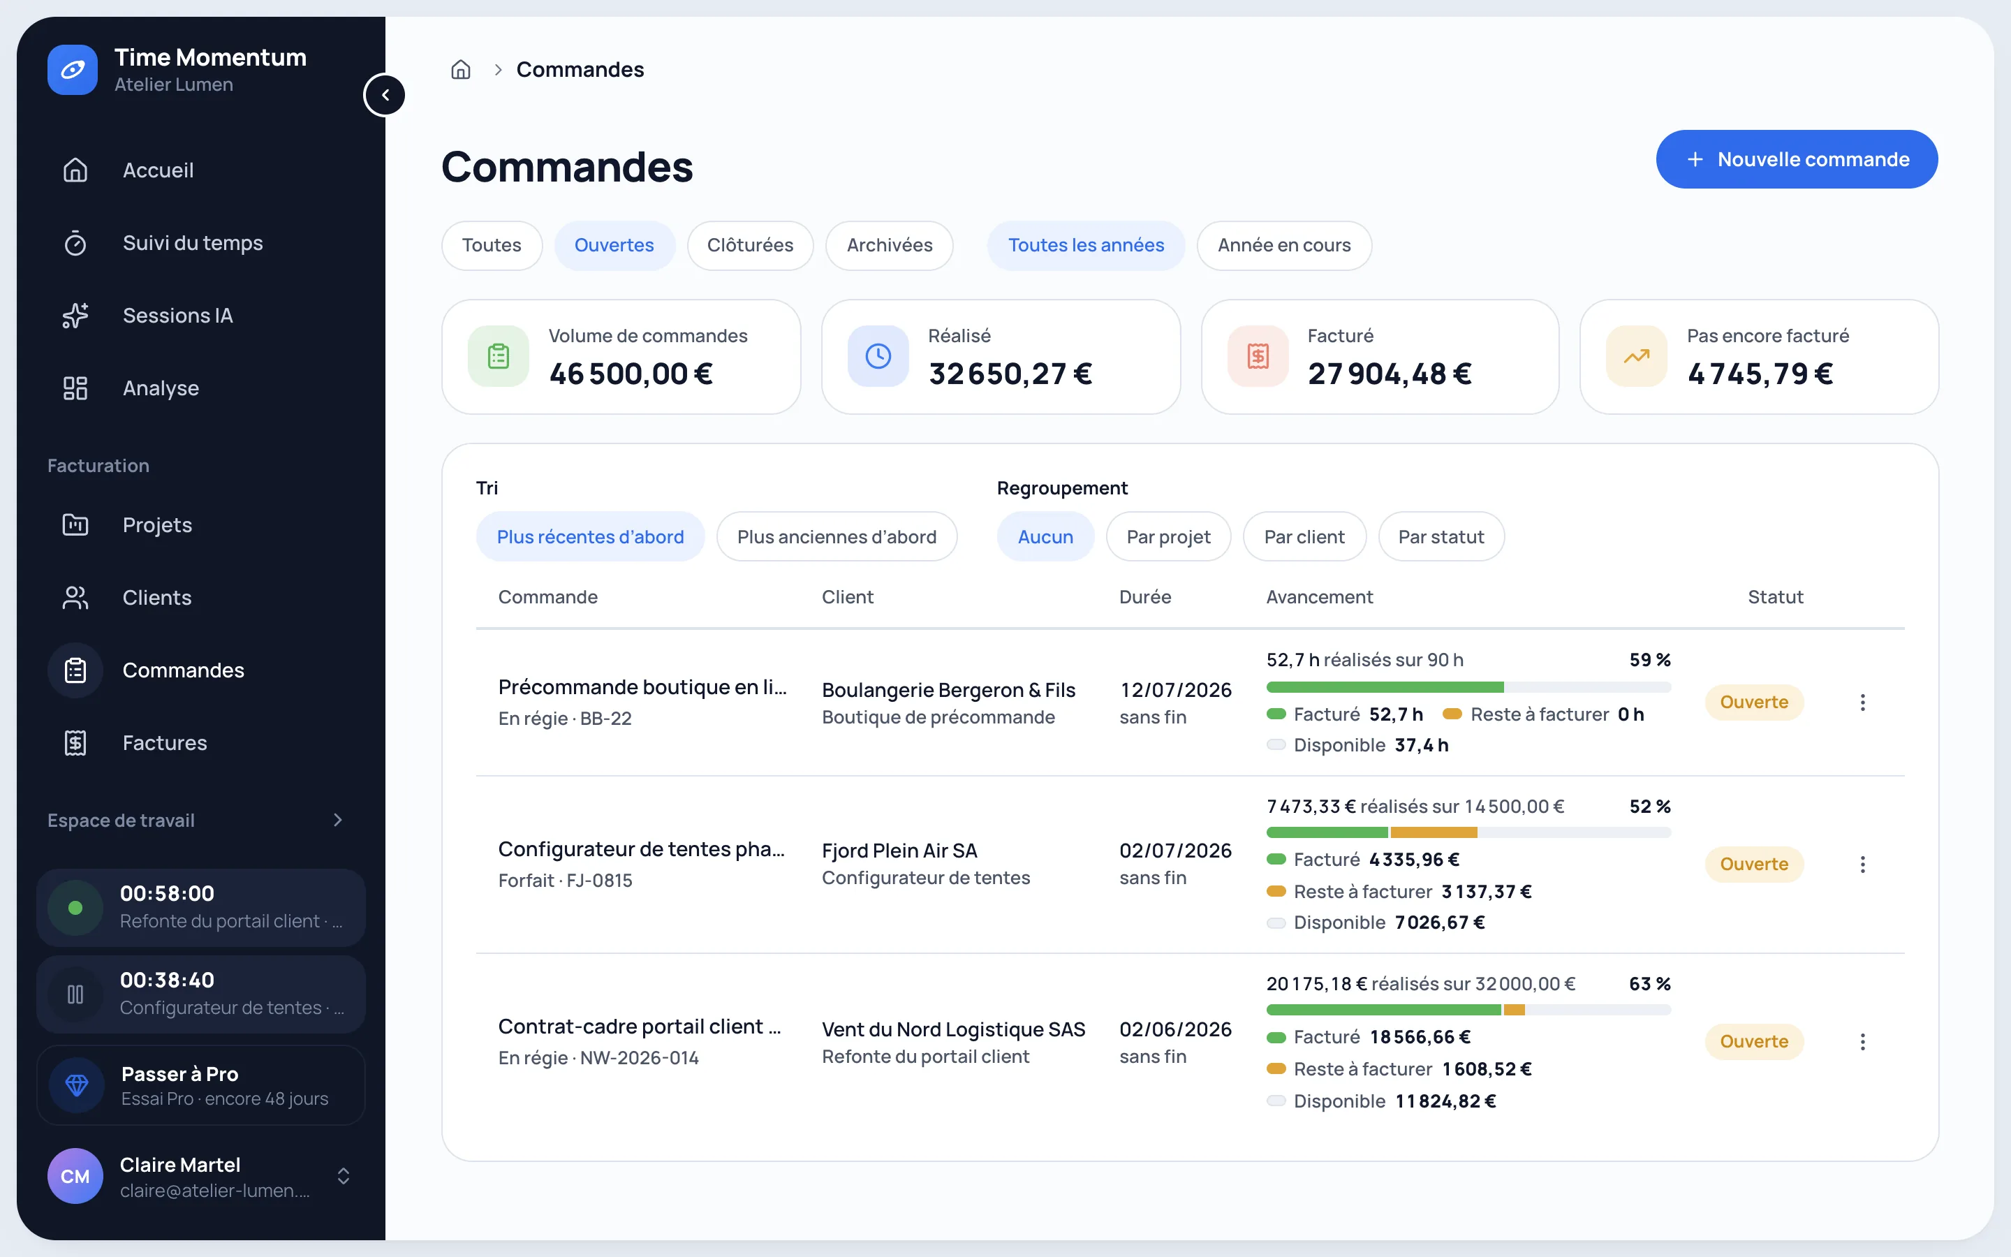
Task: Group orders Par statut
Action: click(1441, 537)
